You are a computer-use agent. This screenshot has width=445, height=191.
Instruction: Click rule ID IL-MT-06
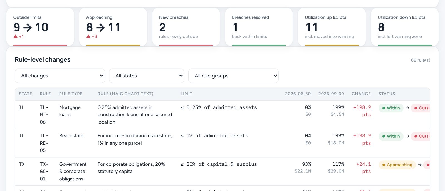(x=44, y=115)
